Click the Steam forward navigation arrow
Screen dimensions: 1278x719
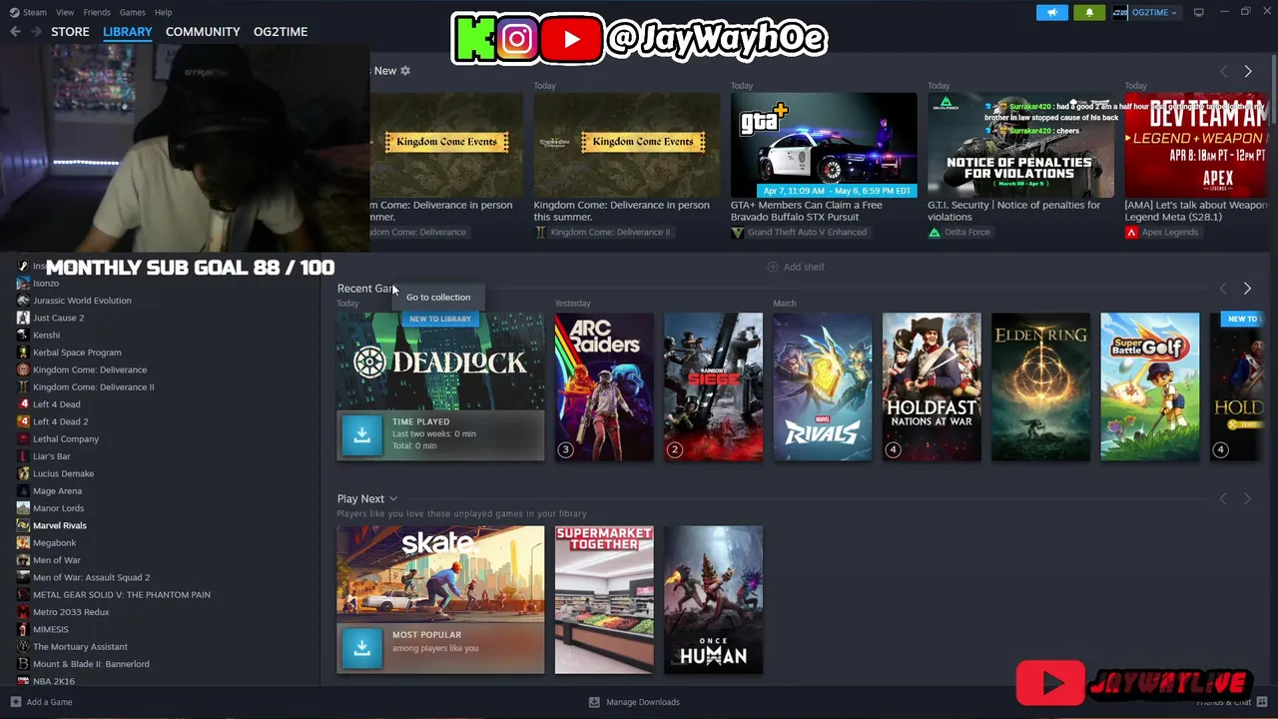click(36, 32)
